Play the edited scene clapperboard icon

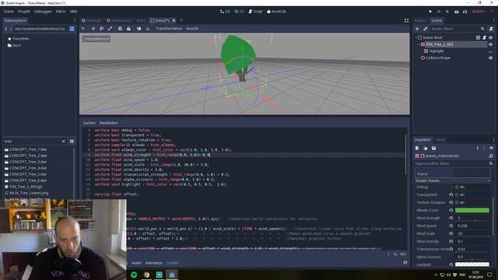(x=457, y=12)
